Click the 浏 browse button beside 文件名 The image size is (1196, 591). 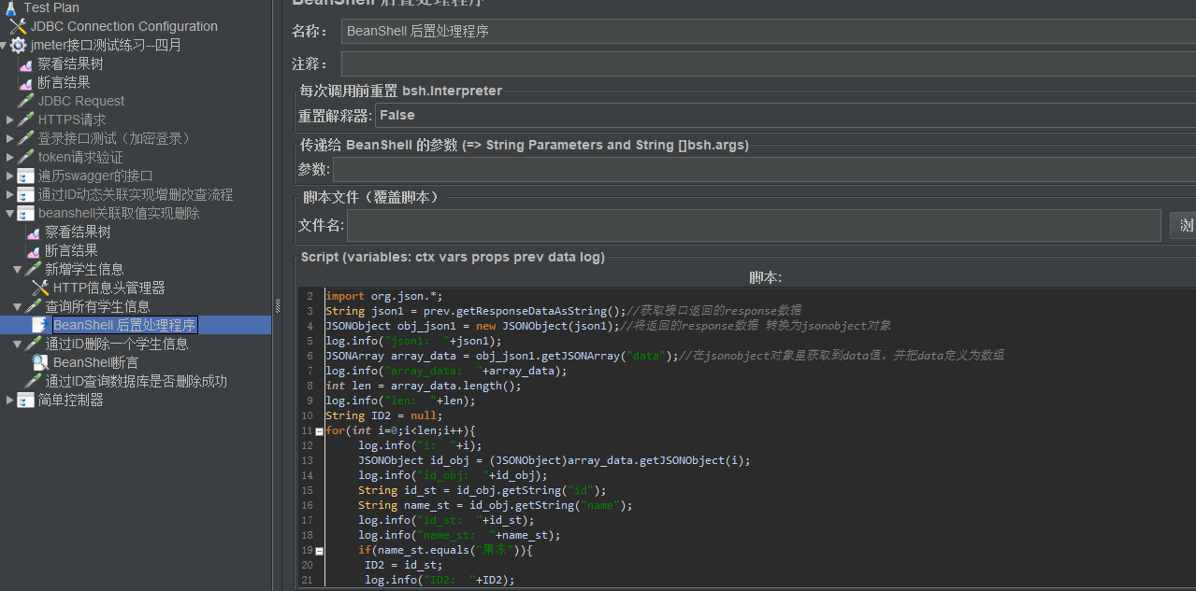coord(1184,225)
